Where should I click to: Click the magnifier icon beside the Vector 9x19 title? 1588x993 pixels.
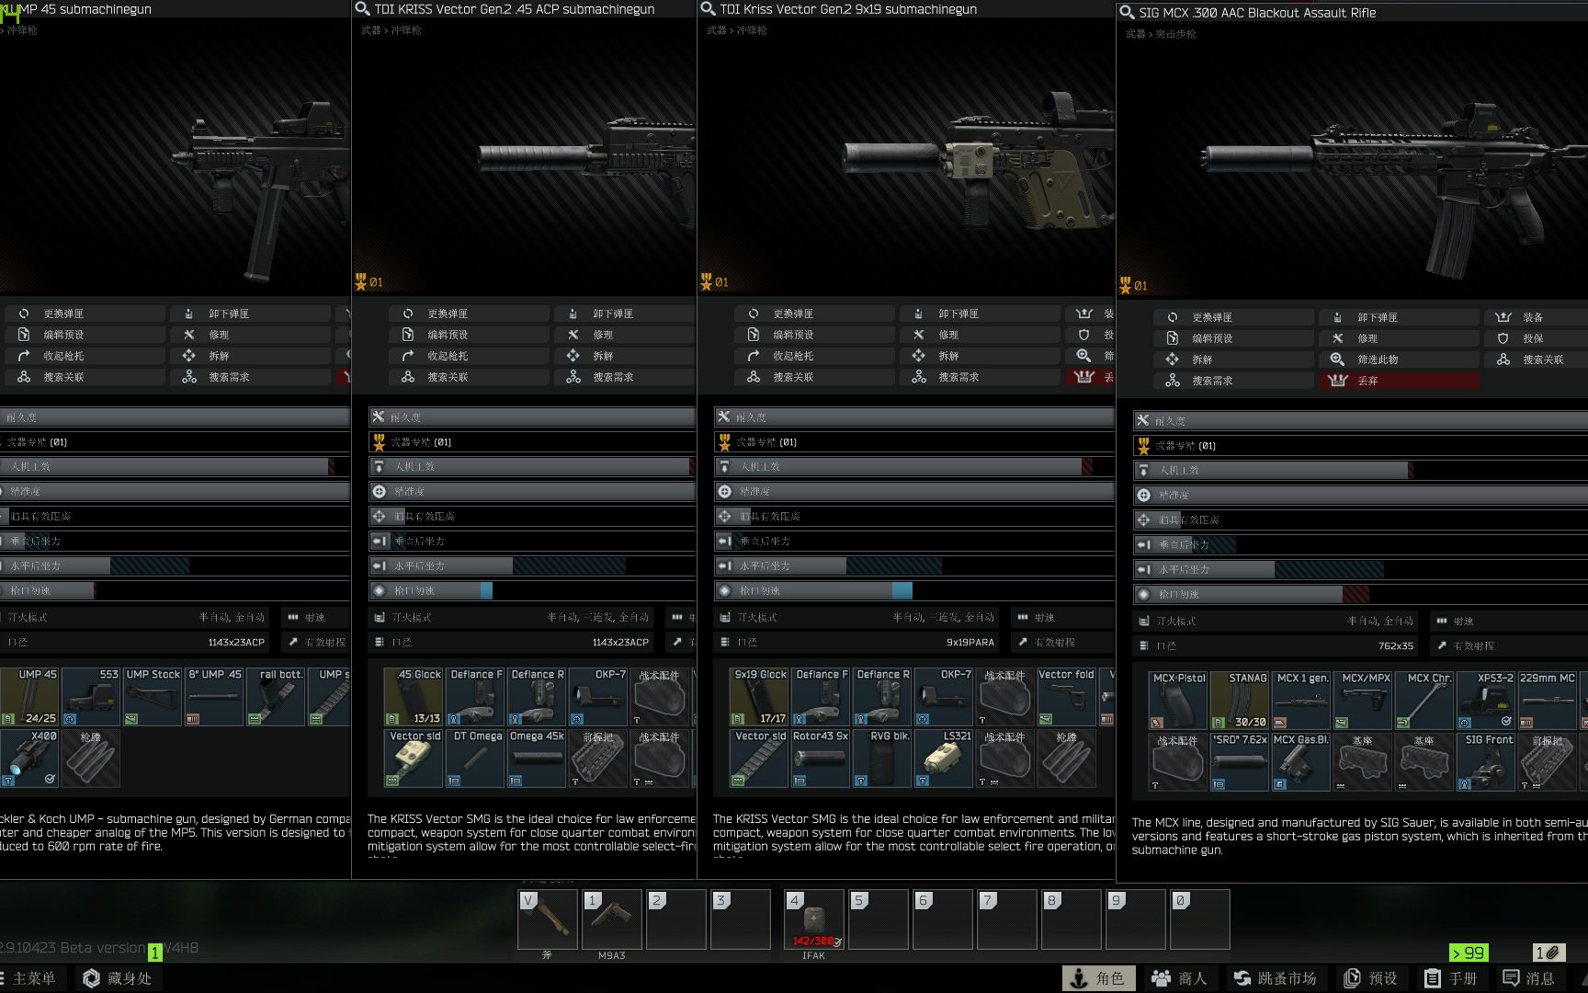708,9
